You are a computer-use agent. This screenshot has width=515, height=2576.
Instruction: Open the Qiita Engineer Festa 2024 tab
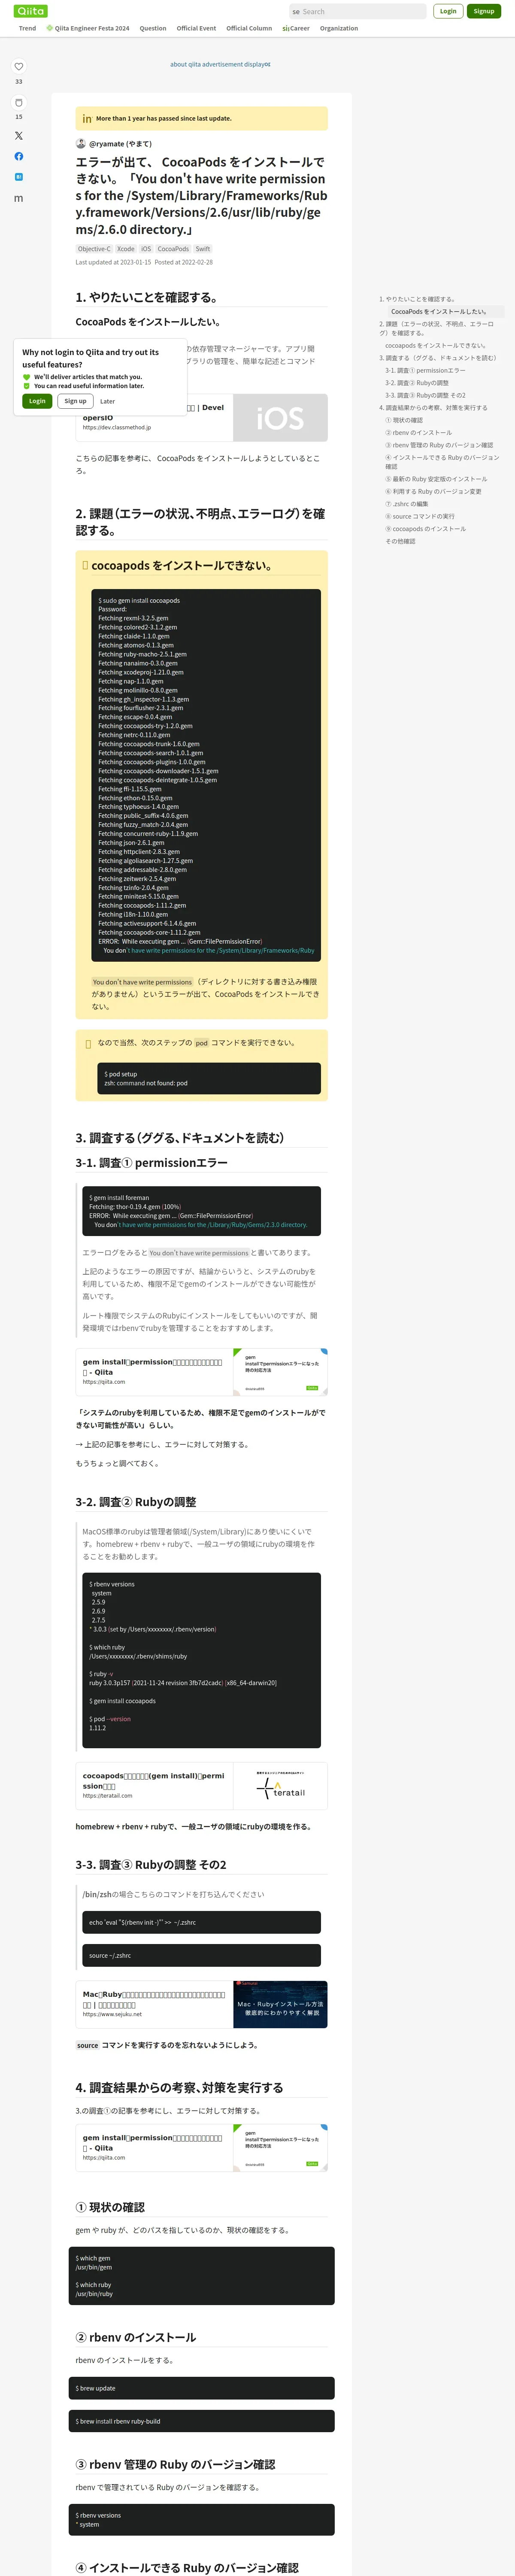88,28
